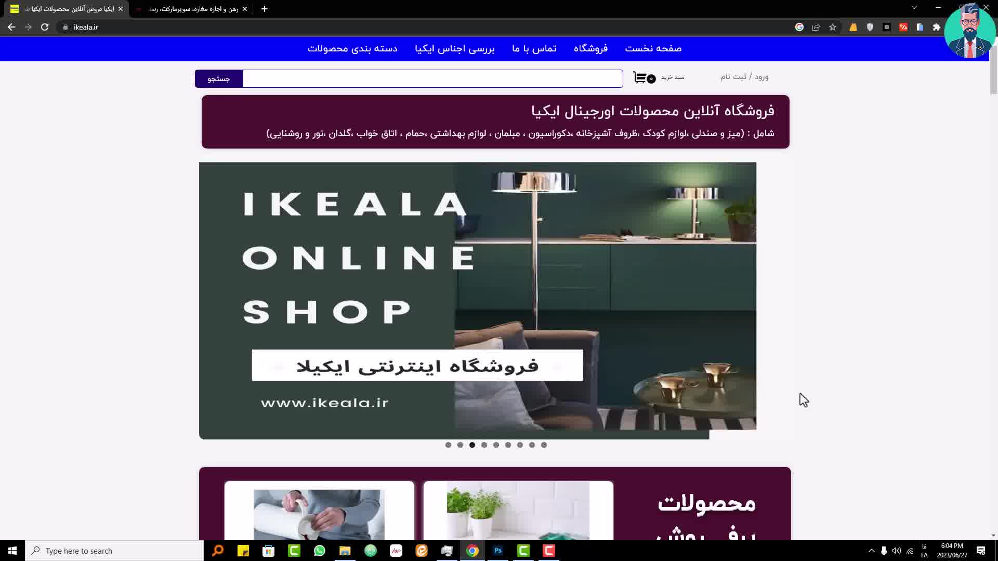Reload the ikeala.ir page
Image resolution: width=998 pixels, height=561 pixels.
(45, 27)
